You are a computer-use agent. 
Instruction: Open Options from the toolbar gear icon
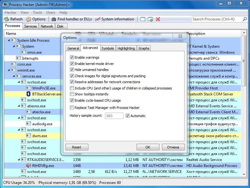tap(29, 19)
